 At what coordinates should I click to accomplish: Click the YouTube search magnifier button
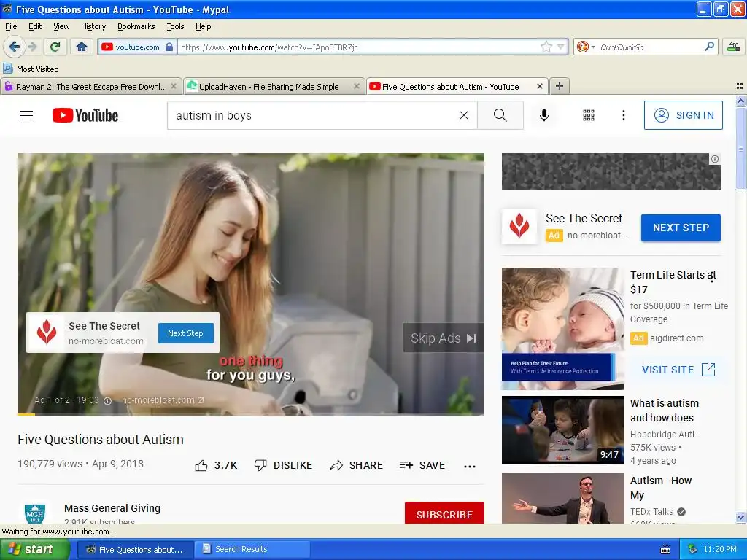[x=500, y=115]
